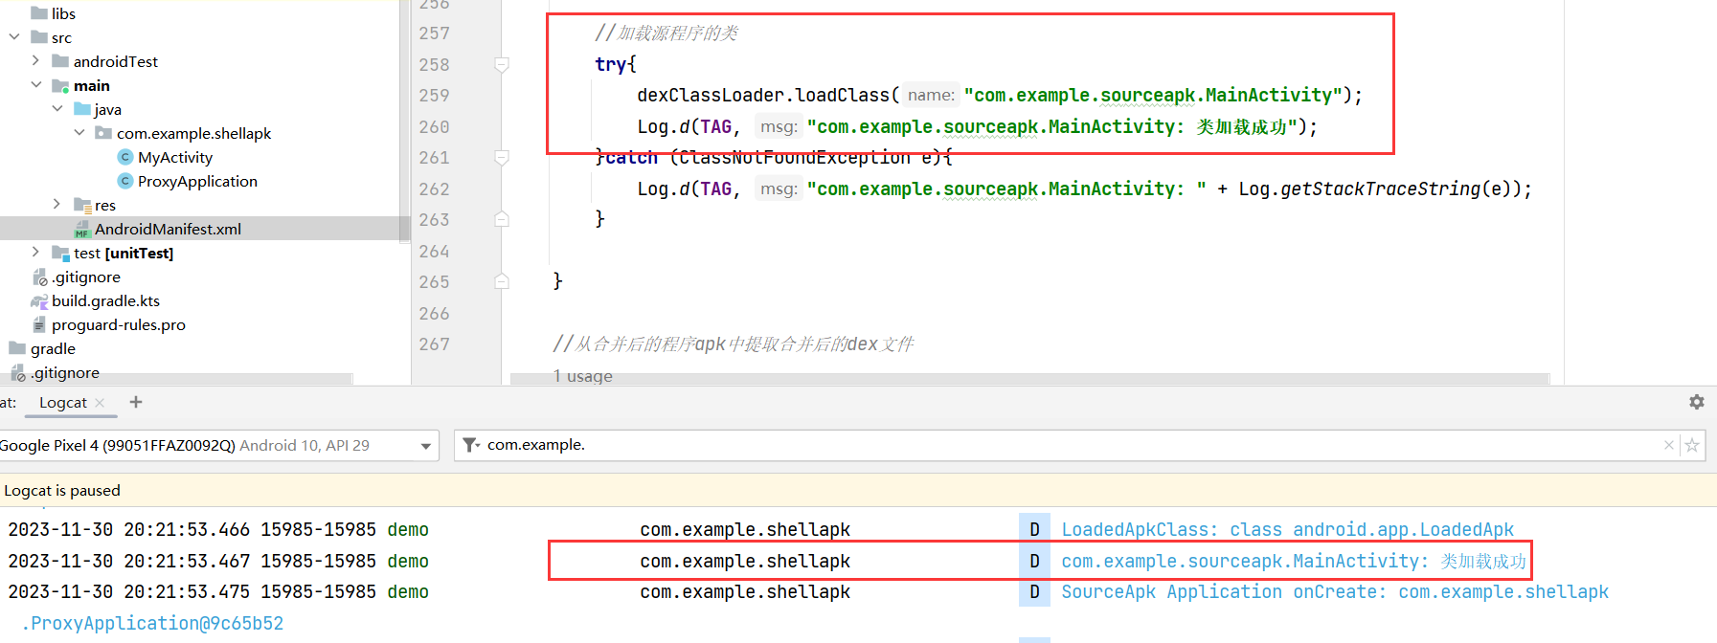Click the '1 usage' code hint

[x=582, y=376]
